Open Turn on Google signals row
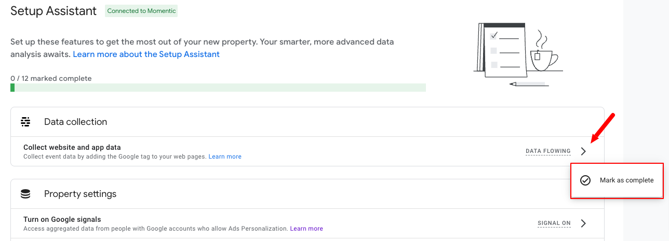Image resolution: width=669 pixels, height=241 pixels. click(x=307, y=223)
